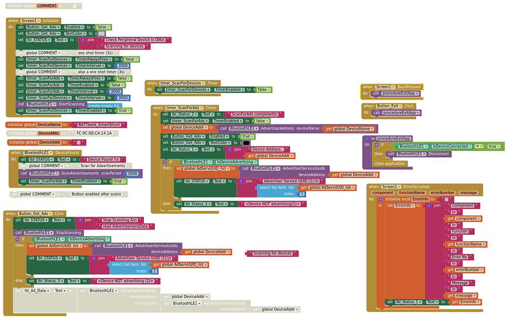Viewport: 508px width, 321px height.
Task: Click the if mutator icon in timer_ScanForAds.Timer
Action: [x=165, y=162]
